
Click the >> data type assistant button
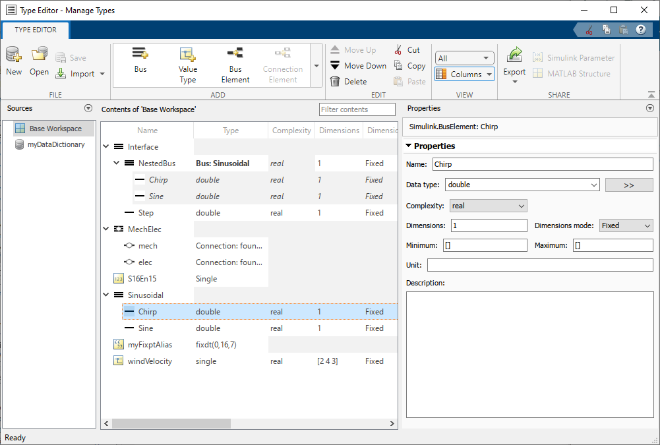click(x=628, y=185)
